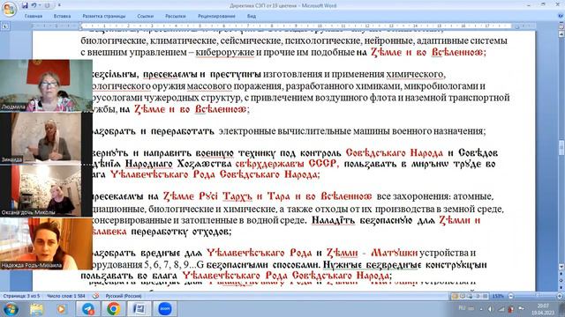
Task: Click the 153% zoom level button
Action: pos(498,296)
